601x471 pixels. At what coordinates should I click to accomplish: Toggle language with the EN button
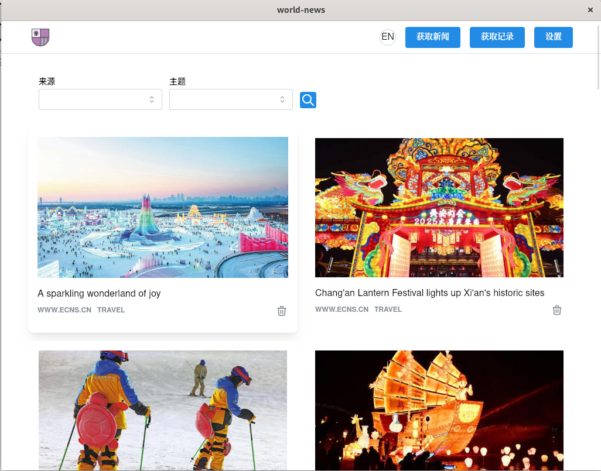coord(388,37)
